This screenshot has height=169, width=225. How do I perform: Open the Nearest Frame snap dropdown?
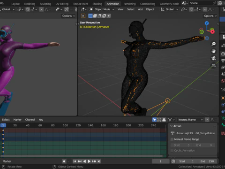click(190, 120)
